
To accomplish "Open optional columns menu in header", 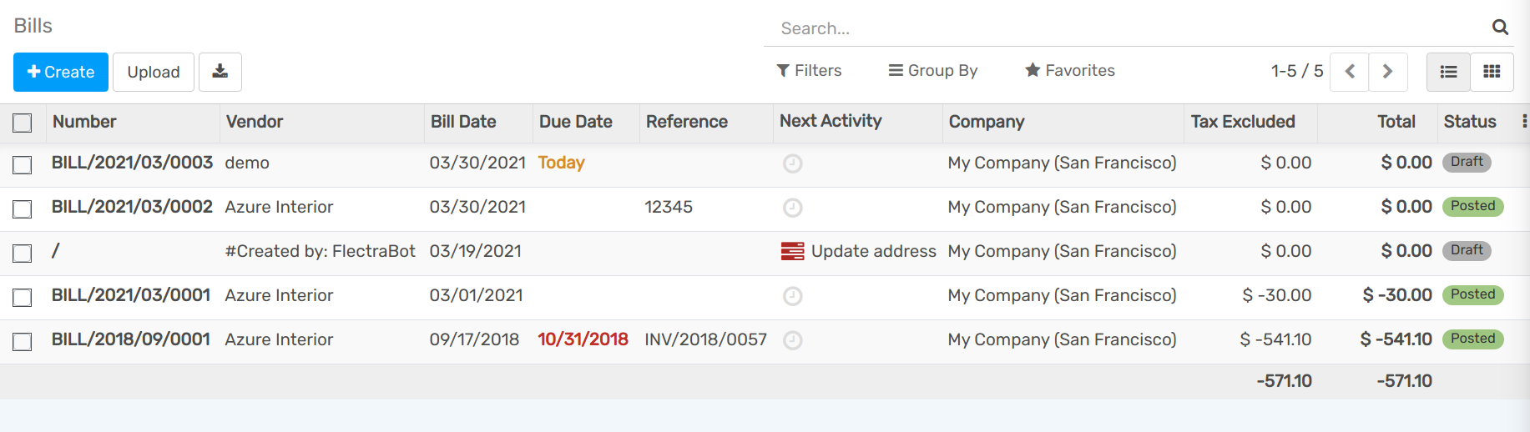I will [x=1524, y=122].
